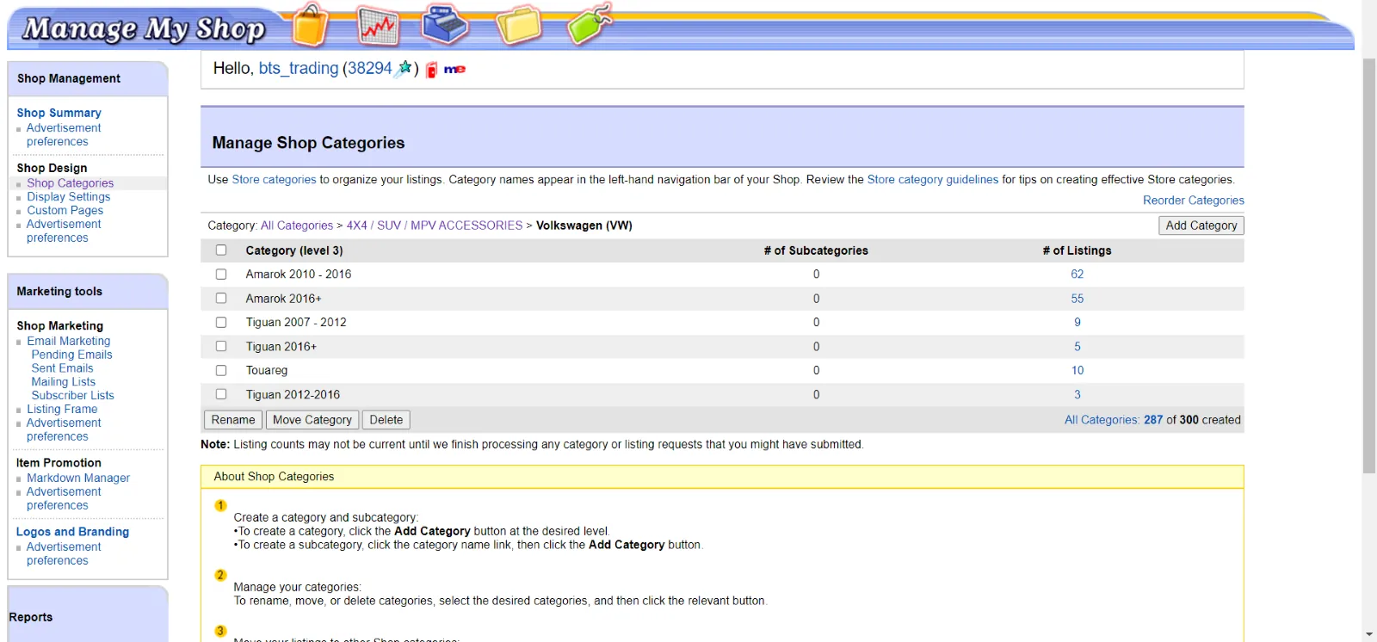
Task: Open 4X4 / SUV / MPV ACCESSORIES breadcrumb
Action: [435, 225]
